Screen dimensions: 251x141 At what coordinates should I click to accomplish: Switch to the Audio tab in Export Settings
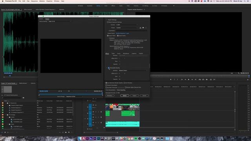[x=119, y=54]
